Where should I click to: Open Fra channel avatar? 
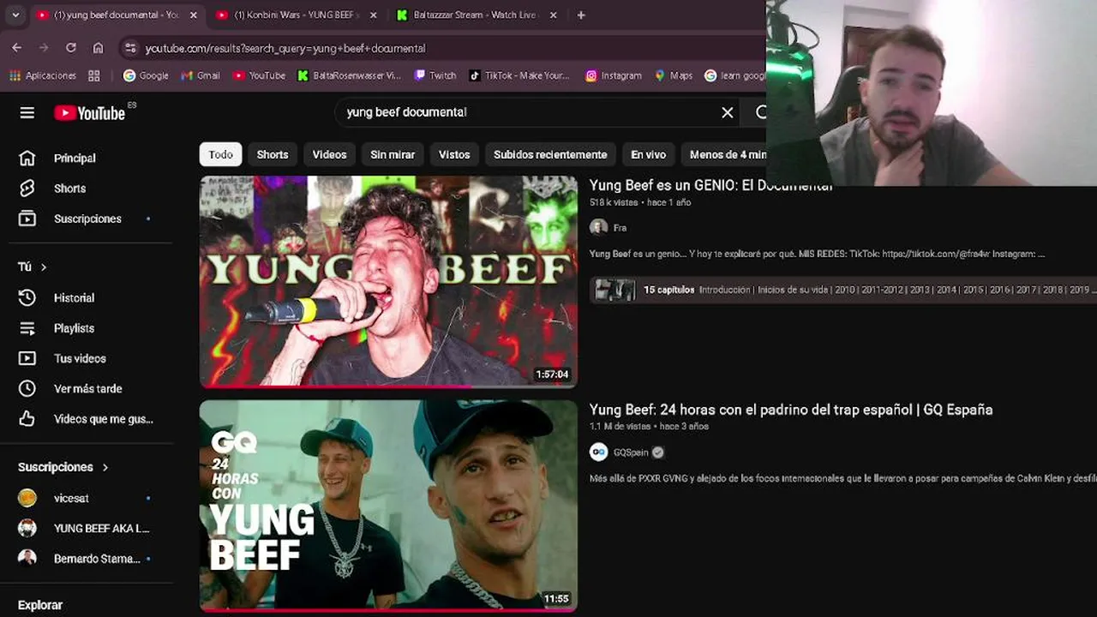tap(598, 227)
